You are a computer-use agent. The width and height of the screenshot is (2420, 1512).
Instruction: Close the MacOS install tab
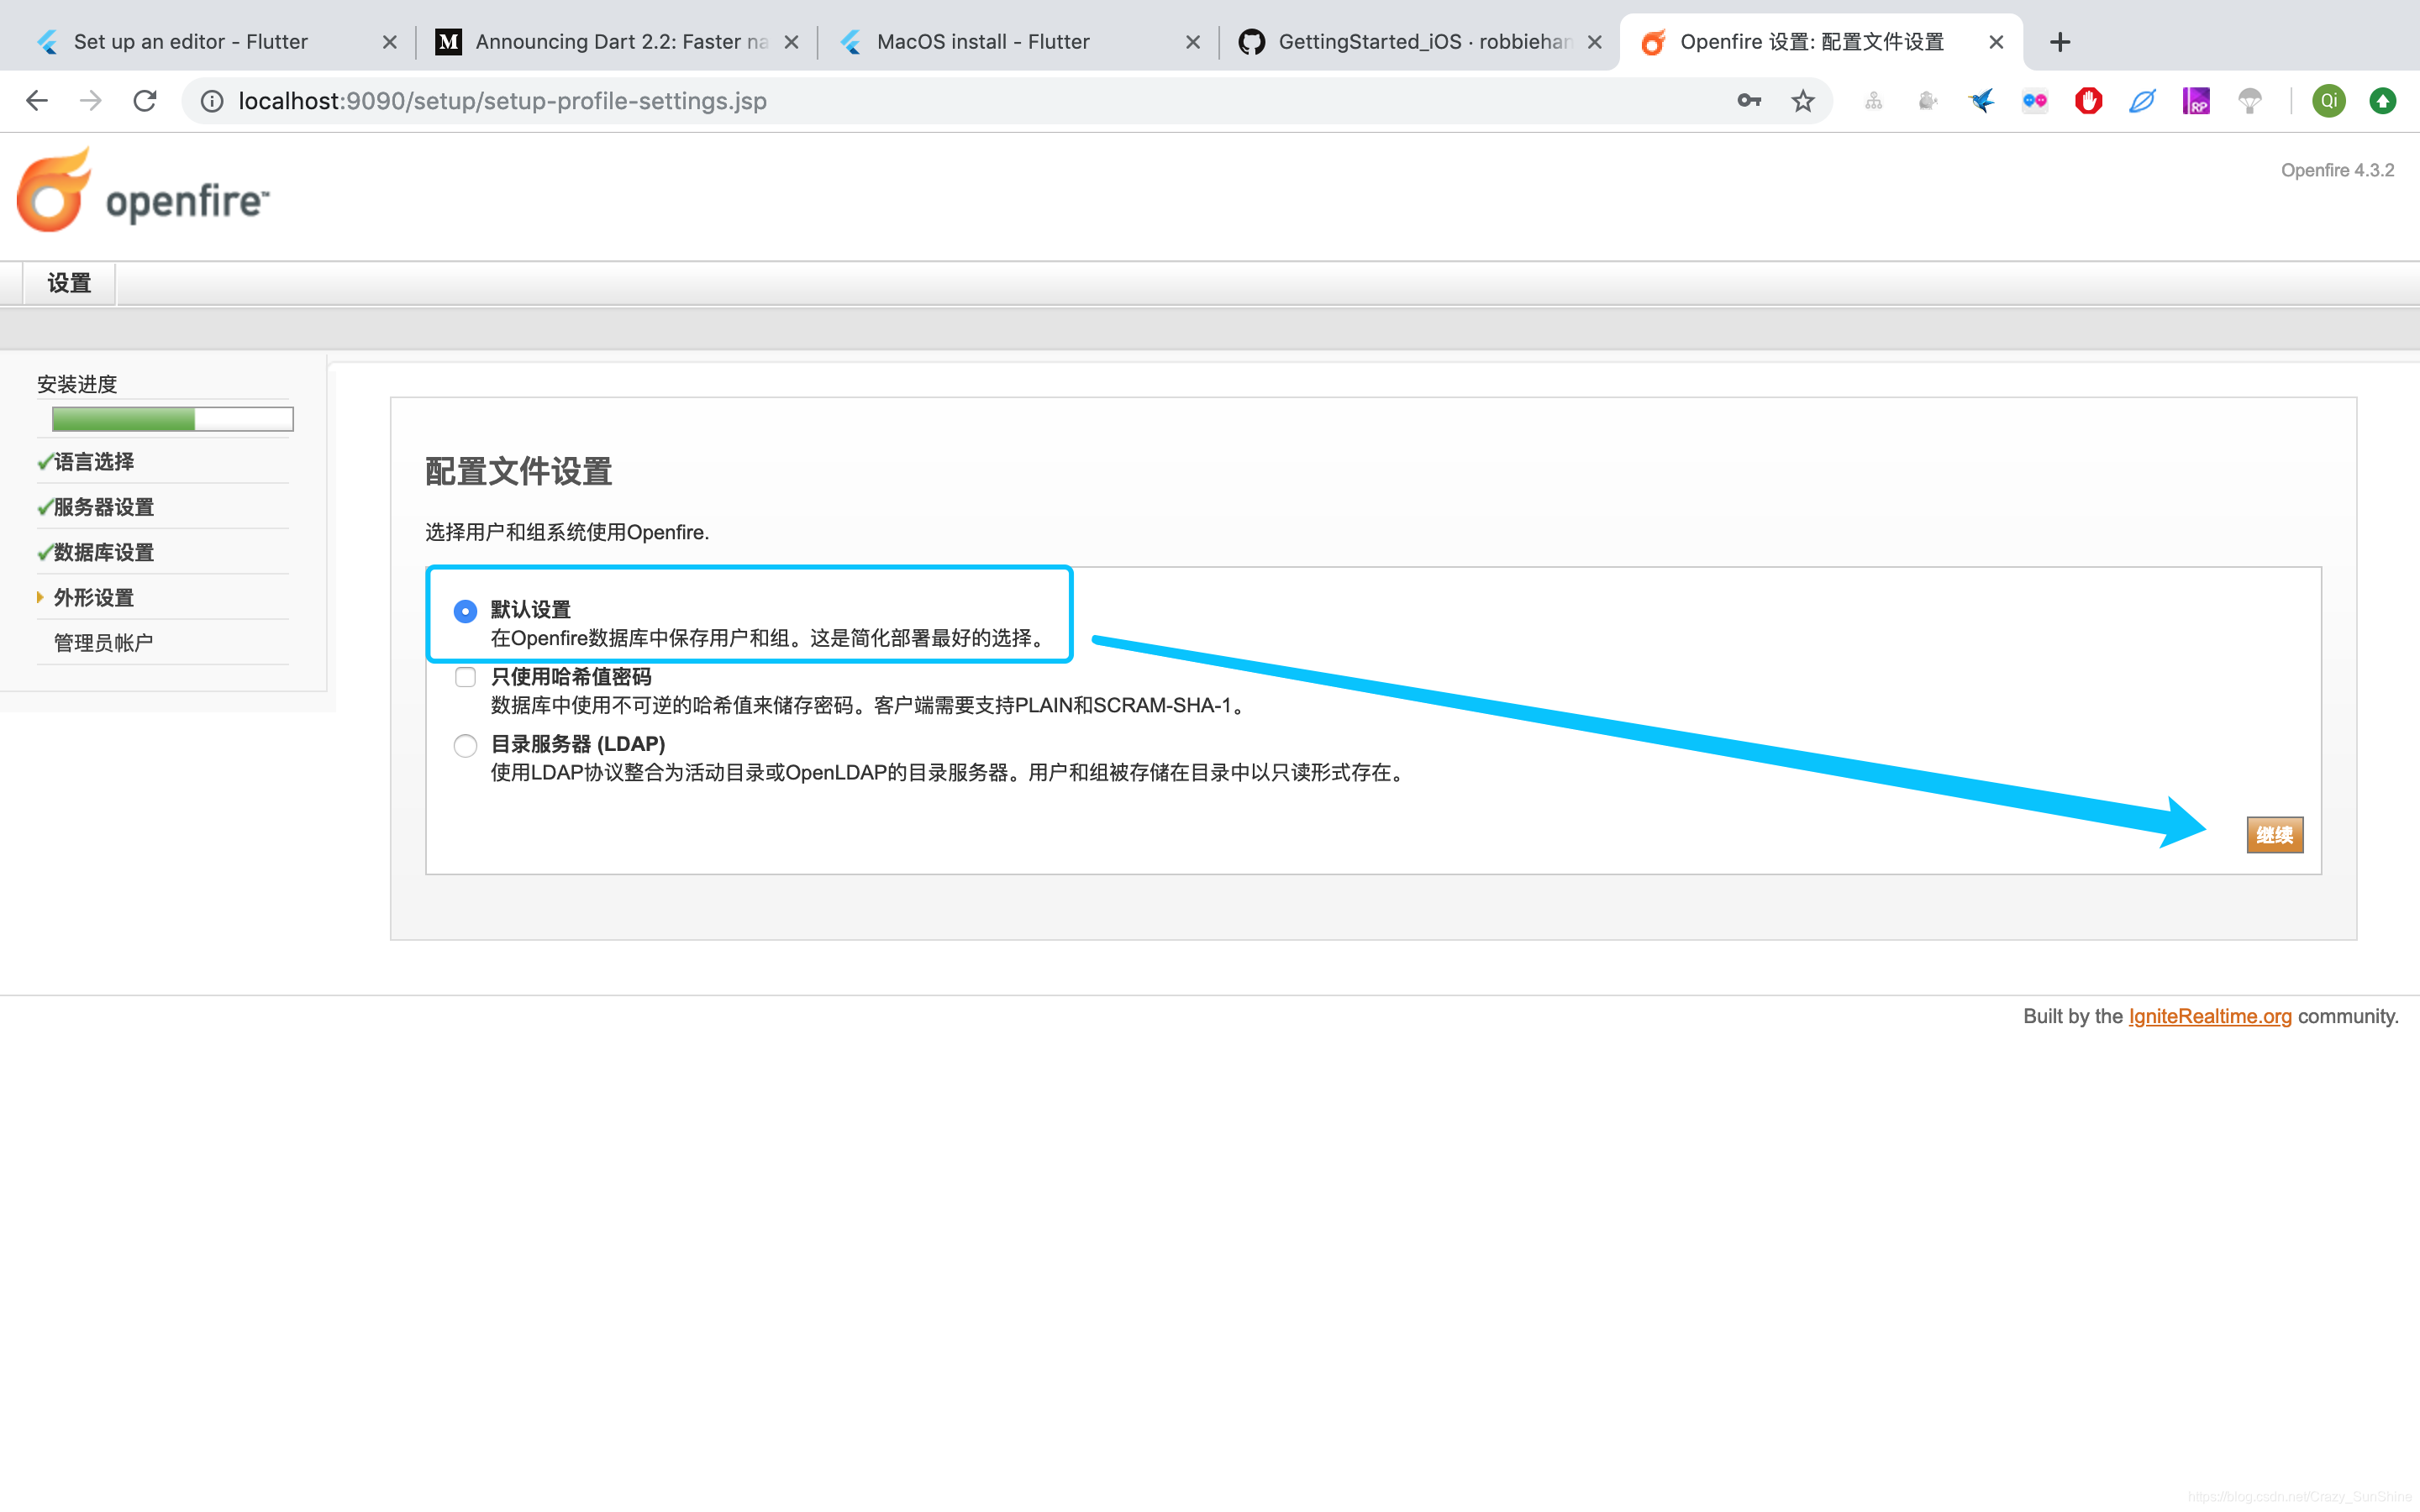[1193, 42]
